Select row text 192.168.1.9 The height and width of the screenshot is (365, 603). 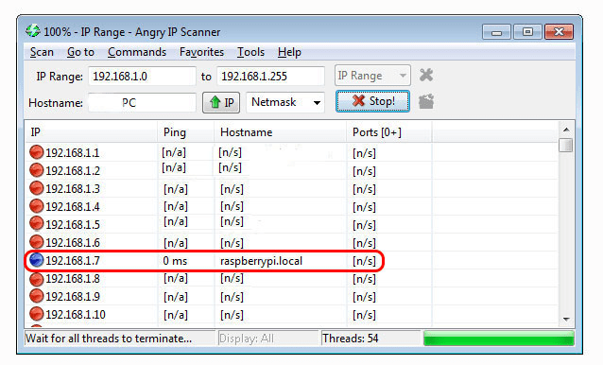point(72,297)
